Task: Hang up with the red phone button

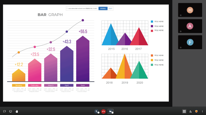Action: 104,111
